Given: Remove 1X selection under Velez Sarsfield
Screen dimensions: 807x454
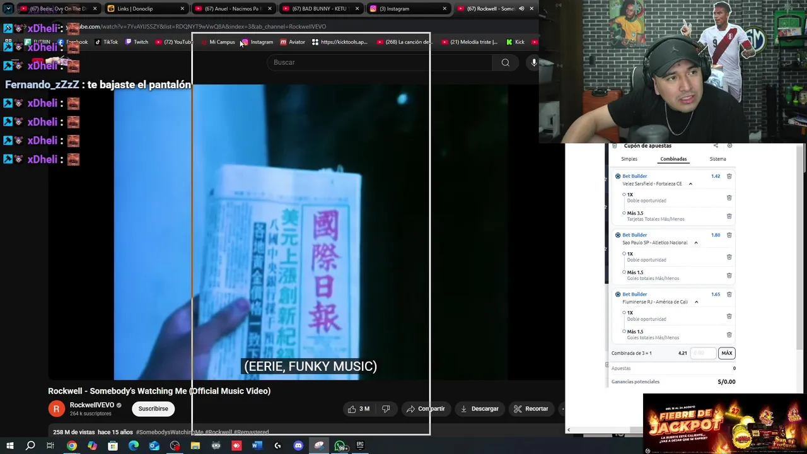Looking at the screenshot, I should (729, 197).
